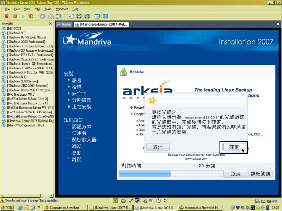Click the taskbar clock showing 23:29
The height and width of the screenshot is (211, 282).
click(x=275, y=207)
